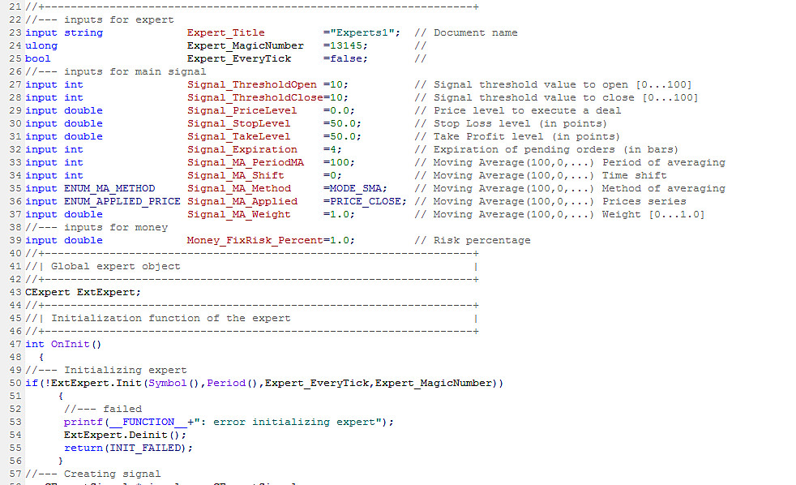Click the ulong keyword on line 24
The width and height of the screenshot is (796, 485).
41,45
